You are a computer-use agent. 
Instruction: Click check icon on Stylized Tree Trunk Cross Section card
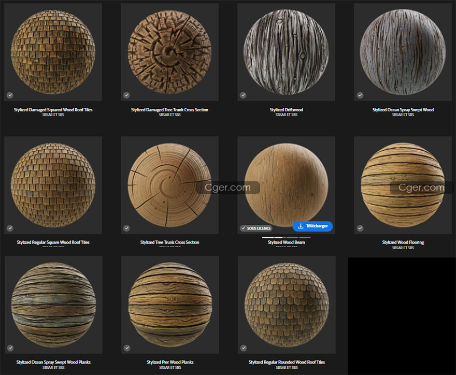coord(126,228)
